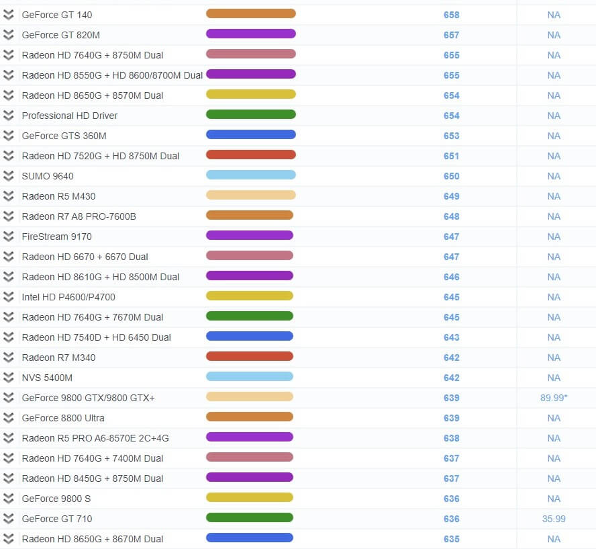Click score 650 for SUMO 9640
The image size is (596, 549).
click(452, 176)
